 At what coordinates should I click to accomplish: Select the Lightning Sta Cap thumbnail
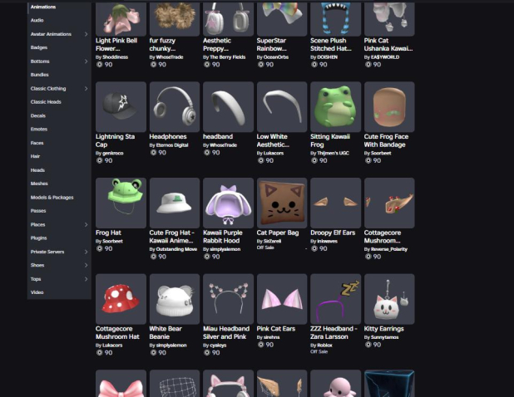[121, 106]
